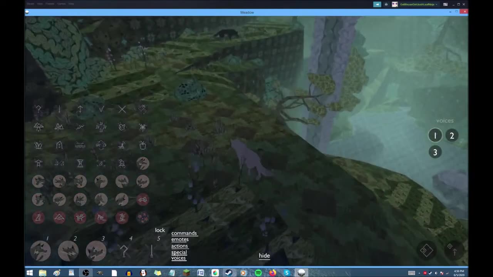Image resolution: width=493 pixels, height=277 pixels.
Task: Toggle the hotbar lock
Action: click(x=160, y=230)
